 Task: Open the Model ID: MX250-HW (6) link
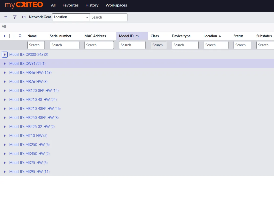pos(29,145)
